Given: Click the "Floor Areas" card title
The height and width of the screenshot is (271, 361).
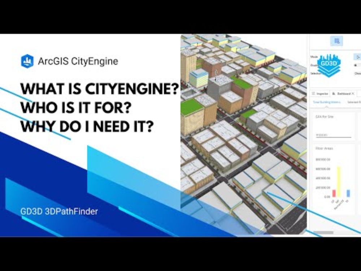Looking at the screenshot, I should point(324,149).
